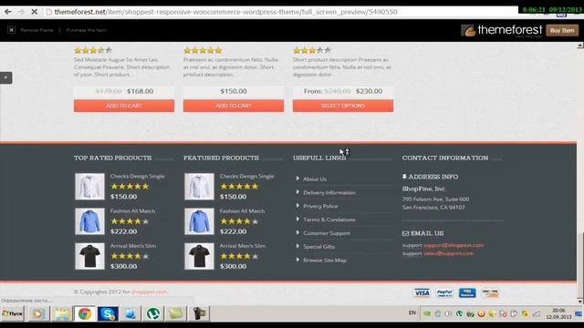Open Checks Design Single in Featured Products
Image resolution: width=584 pixels, height=328 pixels.
coord(246,176)
